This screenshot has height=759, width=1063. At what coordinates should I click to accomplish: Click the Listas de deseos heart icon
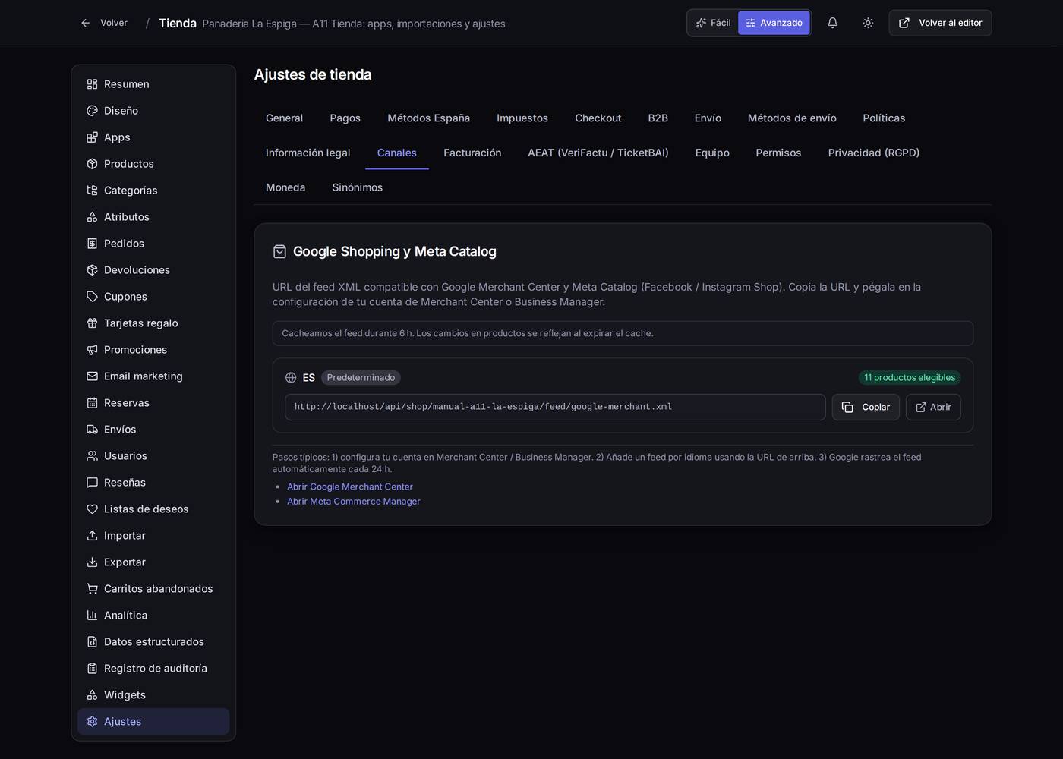(x=92, y=509)
